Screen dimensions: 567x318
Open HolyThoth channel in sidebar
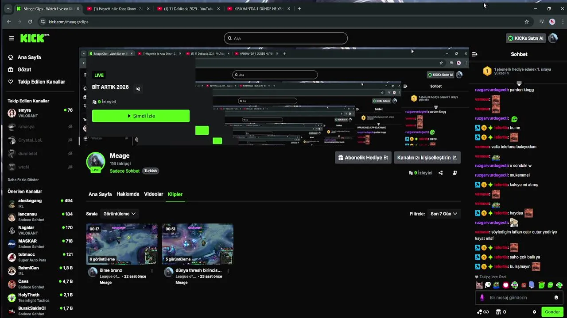coord(40,298)
